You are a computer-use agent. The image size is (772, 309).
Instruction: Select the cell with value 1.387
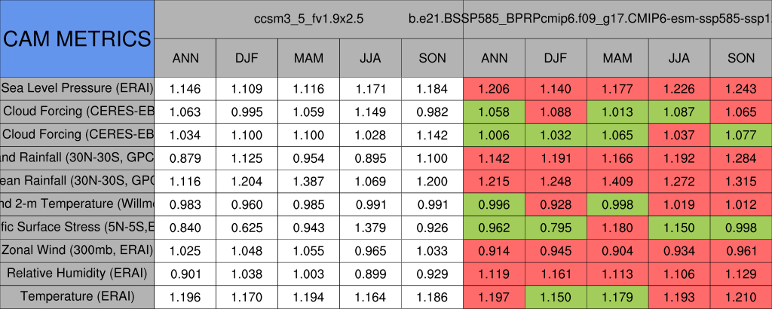308,181
